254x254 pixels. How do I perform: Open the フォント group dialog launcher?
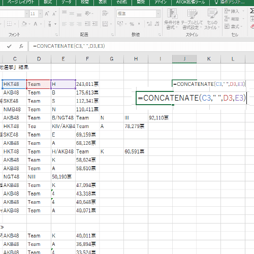(x=56, y=35)
